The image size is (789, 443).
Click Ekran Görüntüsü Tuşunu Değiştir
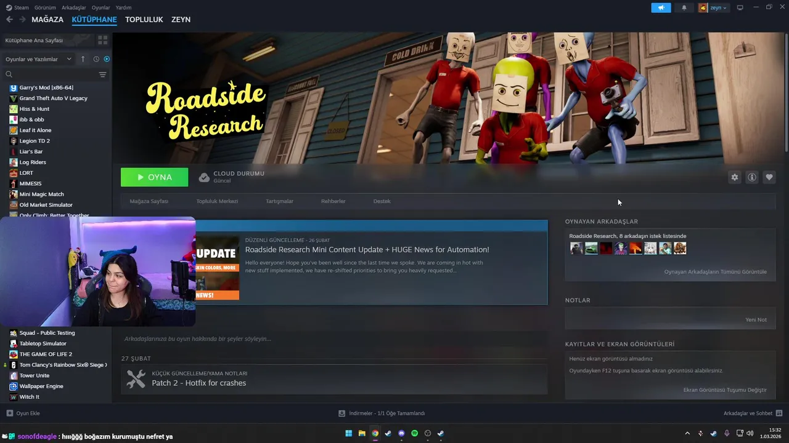725,389
